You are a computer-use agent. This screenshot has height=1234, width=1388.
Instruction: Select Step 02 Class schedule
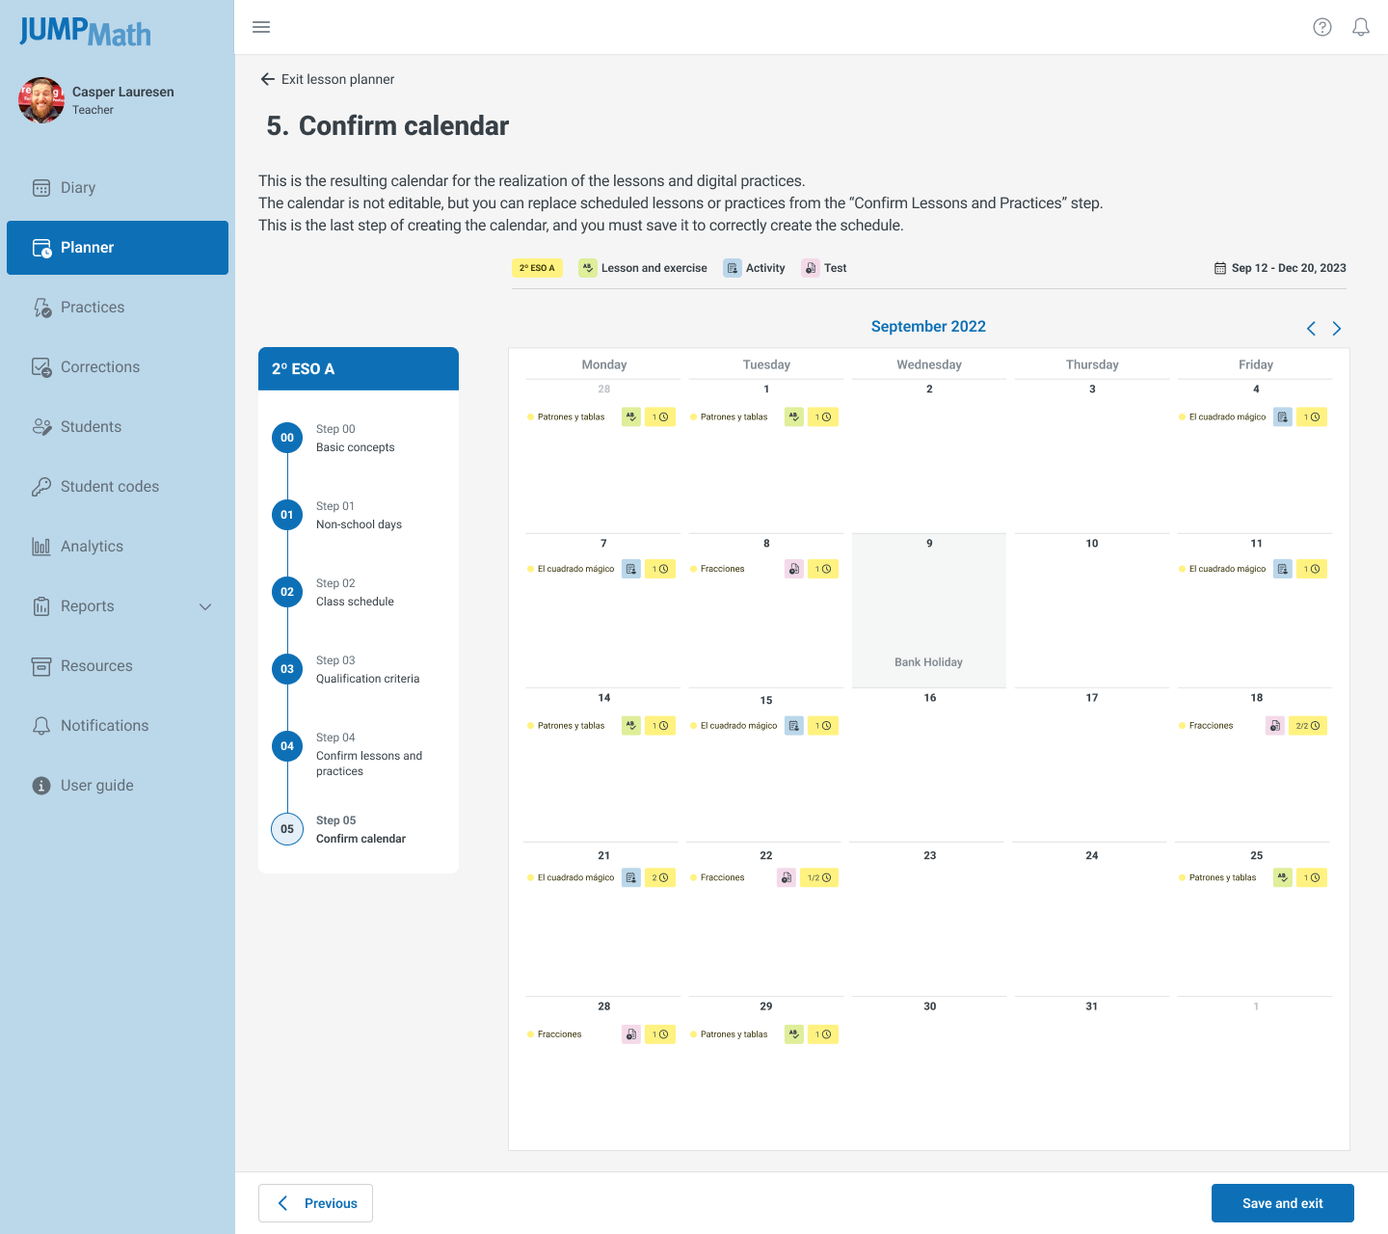pos(355,593)
